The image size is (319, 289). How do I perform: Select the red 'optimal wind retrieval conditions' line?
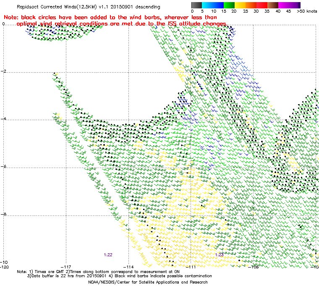click(x=122, y=24)
